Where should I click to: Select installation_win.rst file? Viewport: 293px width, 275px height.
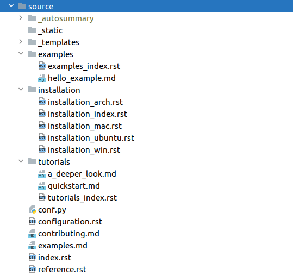pyautogui.click(x=84, y=150)
